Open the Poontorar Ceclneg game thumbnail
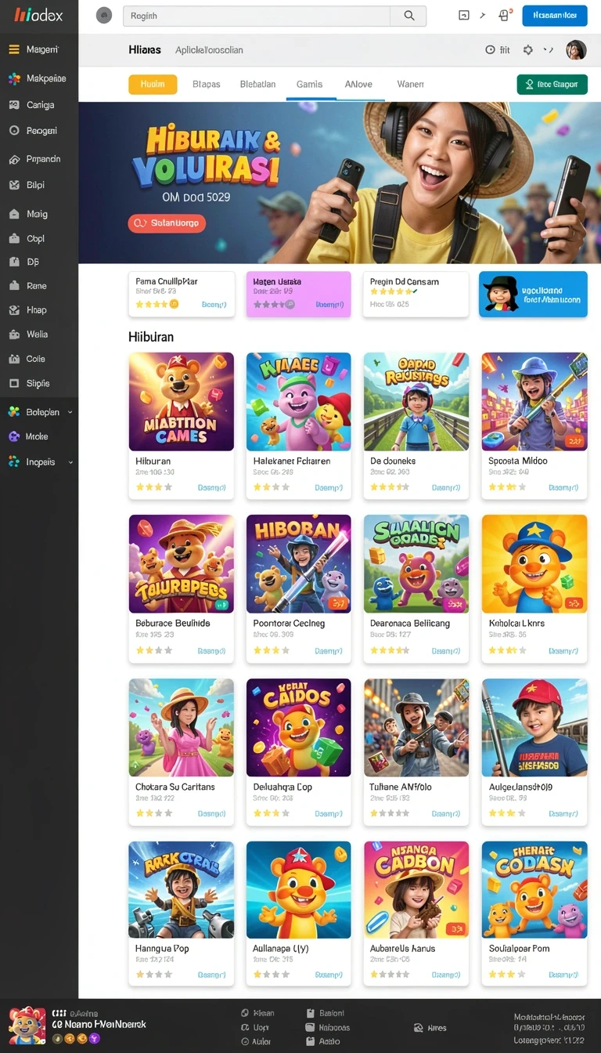 point(299,564)
